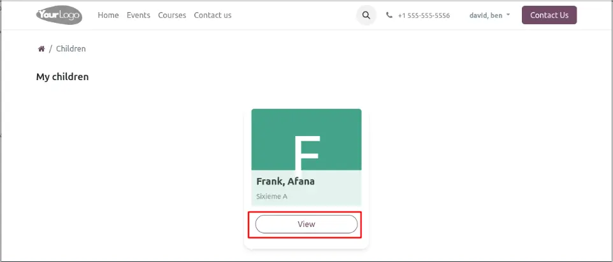Click the caret next to david, ben

coord(508,15)
